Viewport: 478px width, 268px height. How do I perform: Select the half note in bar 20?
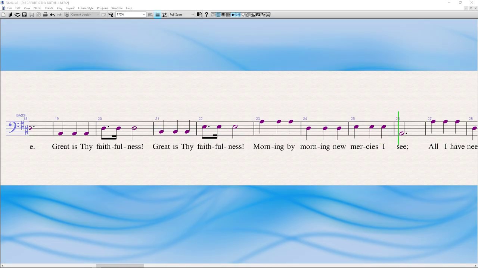pyautogui.click(x=134, y=128)
